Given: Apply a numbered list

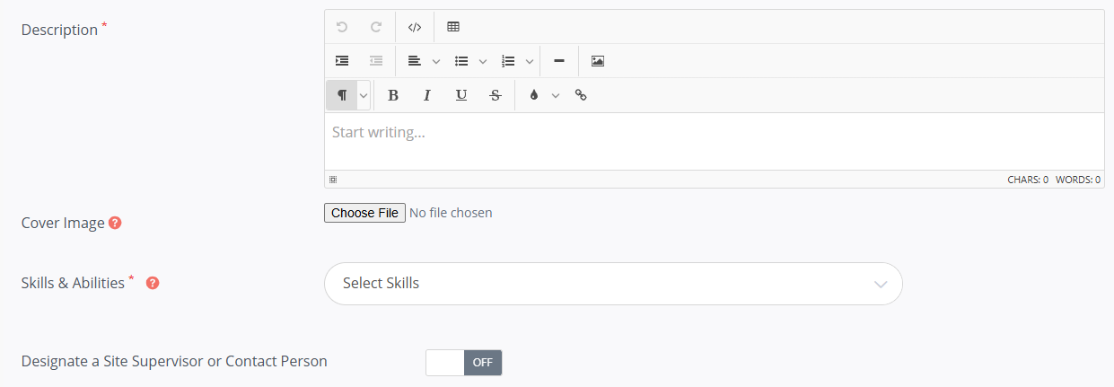Looking at the screenshot, I should (x=508, y=61).
